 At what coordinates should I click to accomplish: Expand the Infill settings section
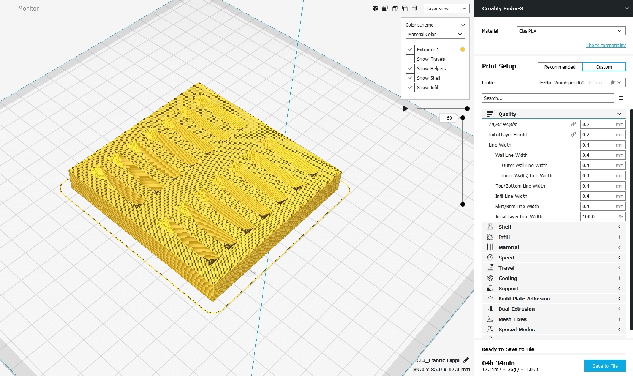619,237
